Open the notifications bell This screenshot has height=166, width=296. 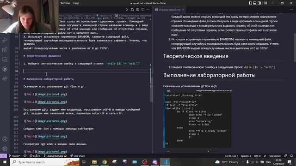[292, 156]
